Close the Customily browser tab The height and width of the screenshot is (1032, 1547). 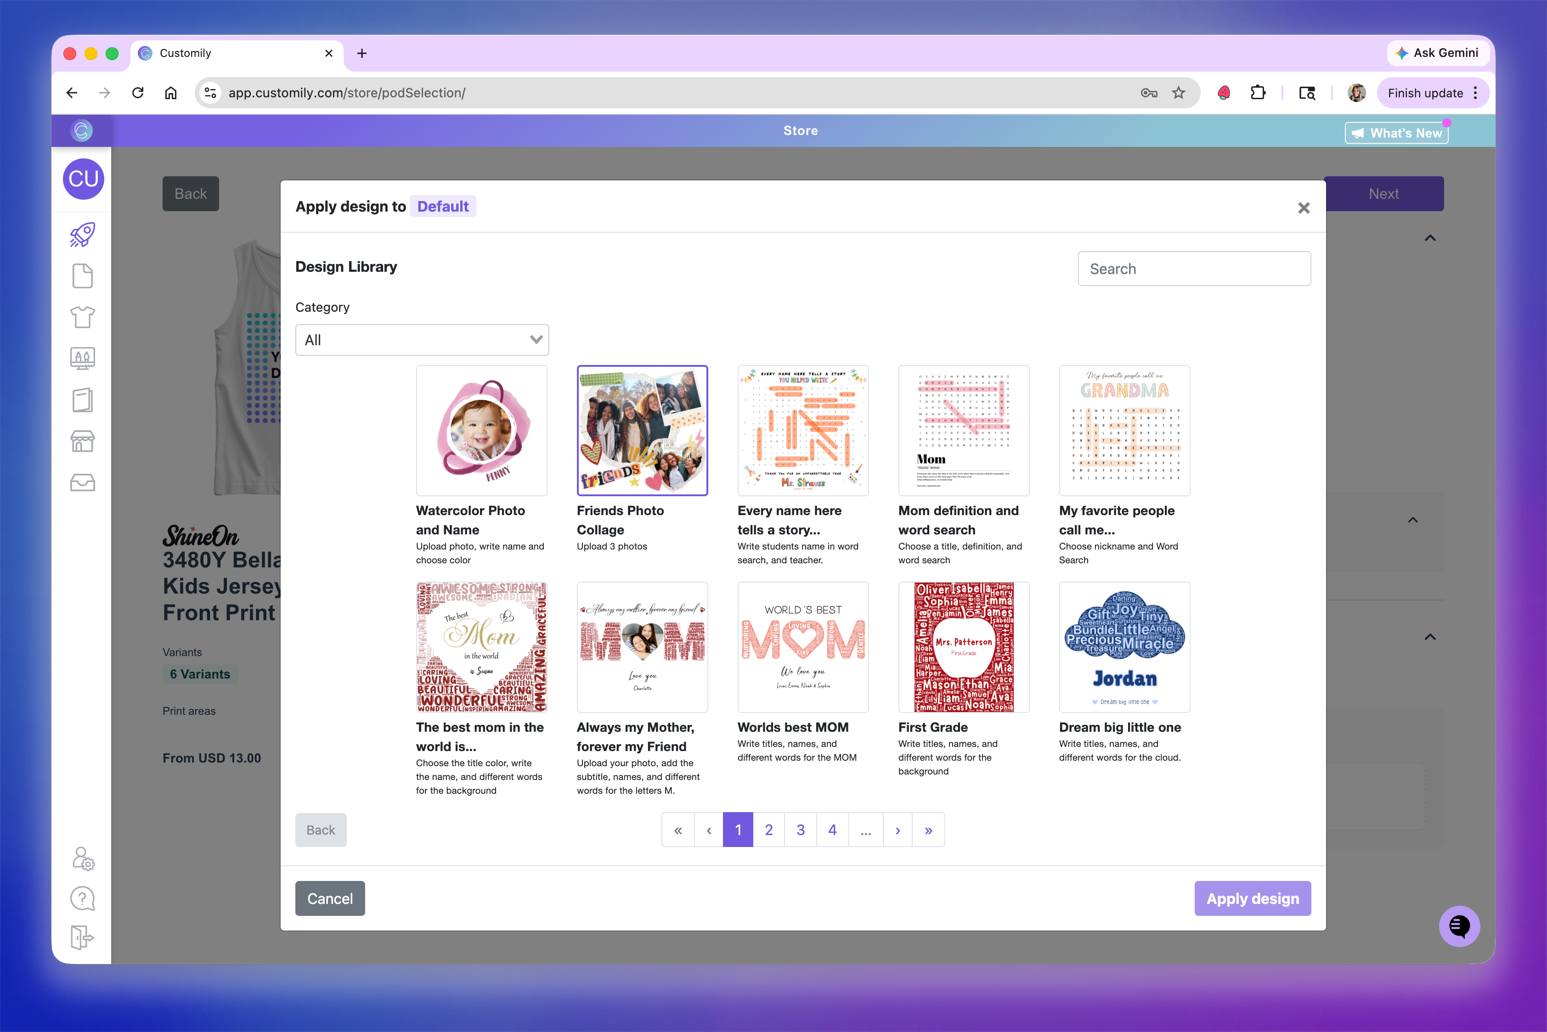[x=328, y=53]
